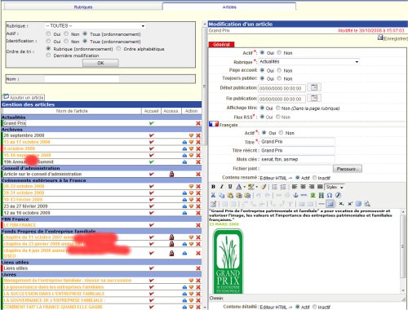
Task: Select the red Général tab
Action: click(x=221, y=45)
